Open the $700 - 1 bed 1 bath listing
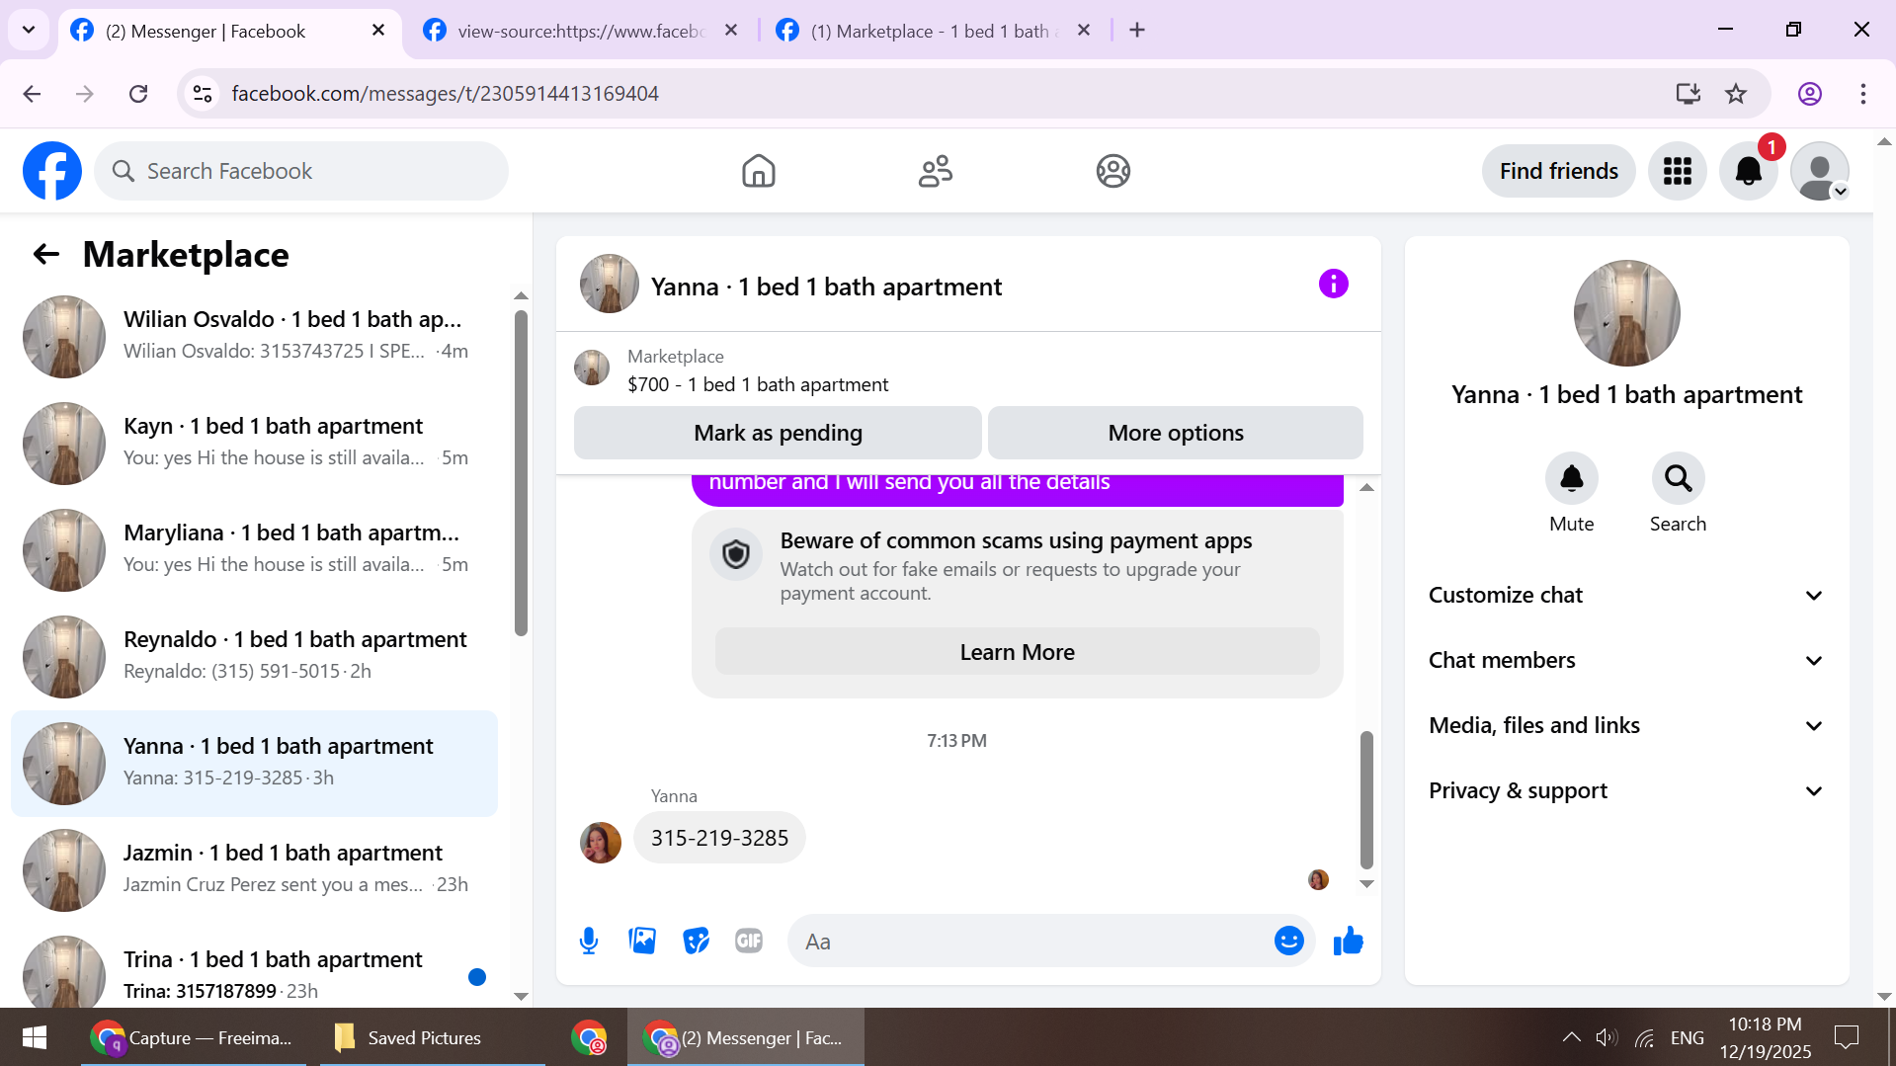Screen dimensions: 1896x1066 click(758, 384)
